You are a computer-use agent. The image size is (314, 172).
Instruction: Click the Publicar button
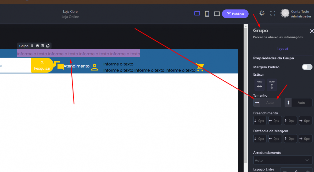click(x=235, y=14)
